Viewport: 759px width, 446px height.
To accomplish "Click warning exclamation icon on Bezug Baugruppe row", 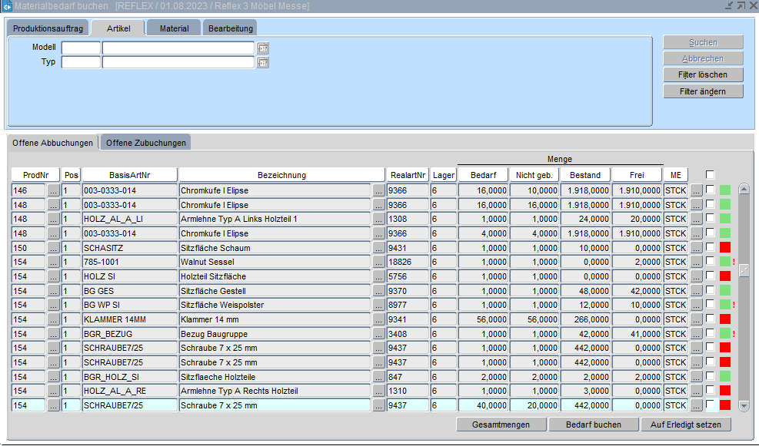I will pyautogui.click(x=734, y=334).
